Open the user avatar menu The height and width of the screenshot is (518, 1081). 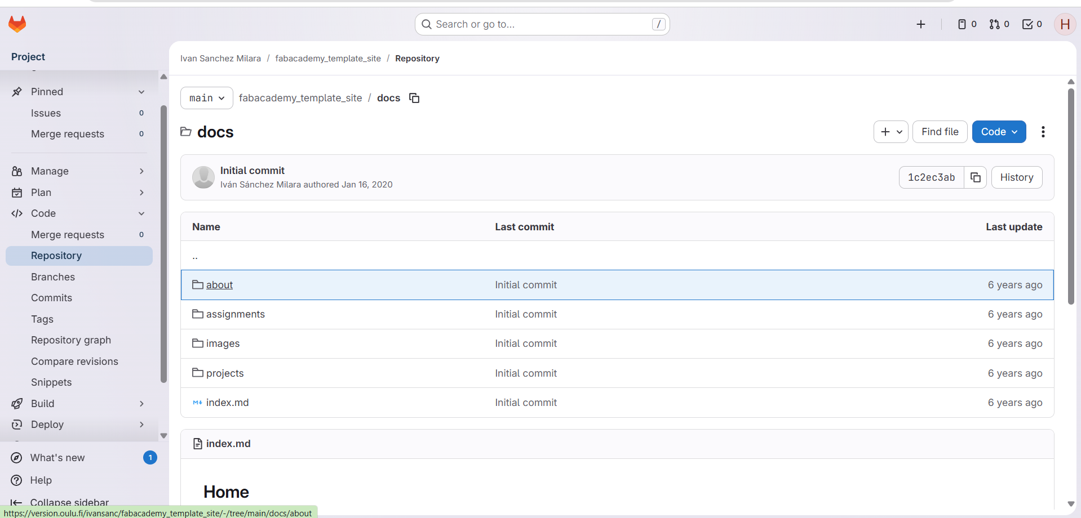point(1065,24)
